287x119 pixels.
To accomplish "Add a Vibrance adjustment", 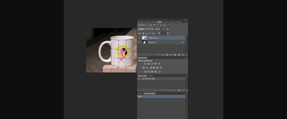I will click(159, 64).
